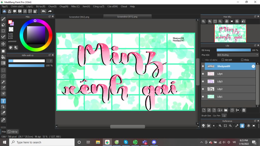
Task: Toggle visibility of Lớp3 layer
Action: 203,81
